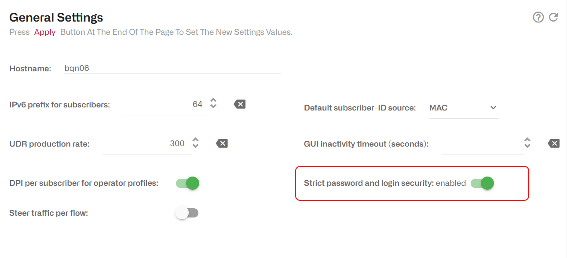Select MAC in the subscriber-ID source selector
This screenshot has width=567, height=258.
coord(438,107)
